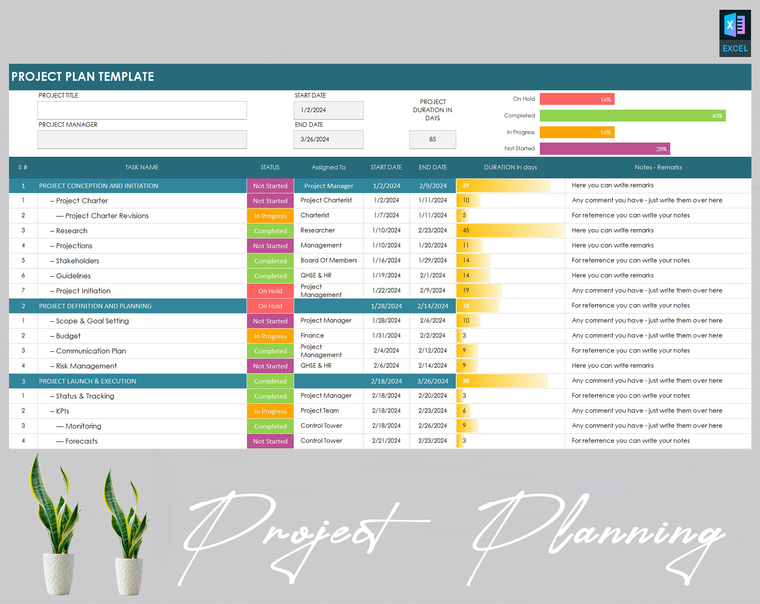Click the Not Started badge on Forecasts

[270, 441]
